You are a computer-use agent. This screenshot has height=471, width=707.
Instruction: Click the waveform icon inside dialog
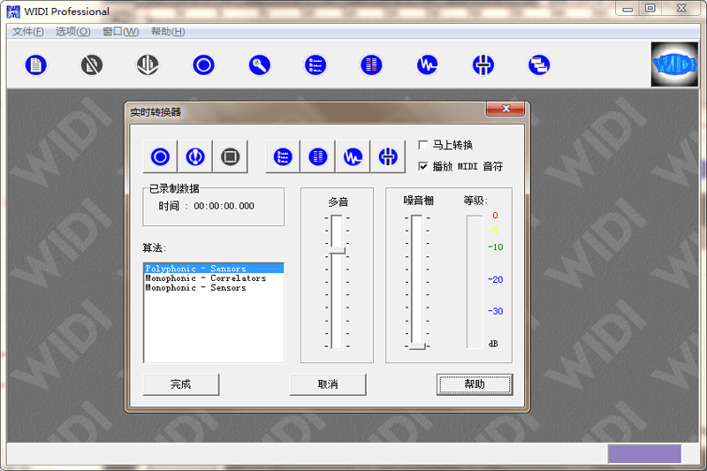[x=353, y=156]
